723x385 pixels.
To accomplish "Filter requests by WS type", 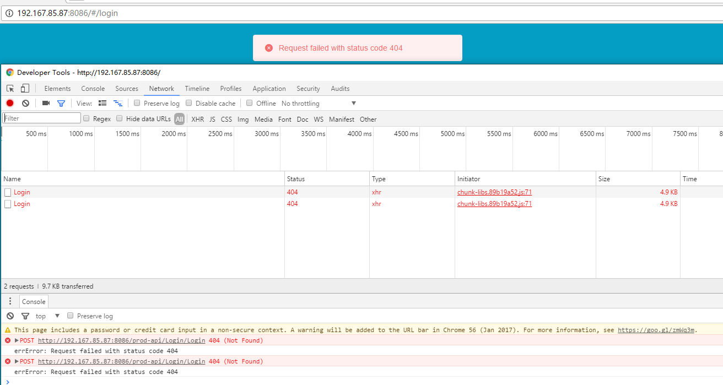I will point(319,119).
